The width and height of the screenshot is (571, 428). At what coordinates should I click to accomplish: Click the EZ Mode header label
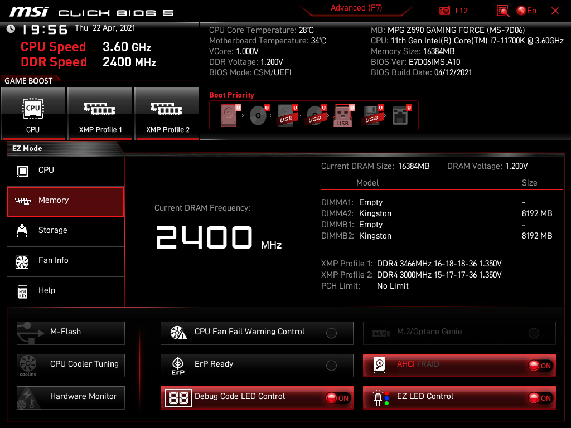coord(27,148)
